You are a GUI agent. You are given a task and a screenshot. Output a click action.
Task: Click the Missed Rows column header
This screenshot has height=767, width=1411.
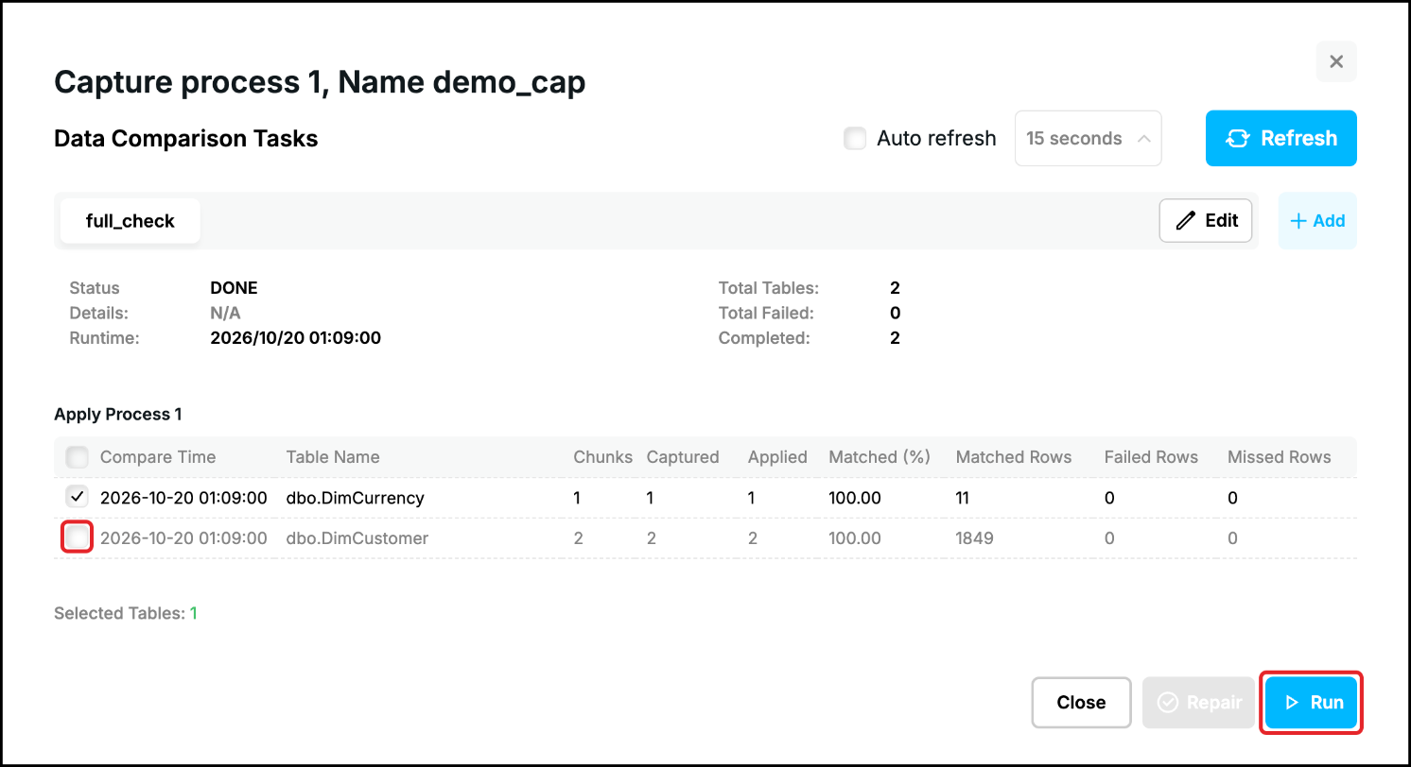coord(1280,457)
